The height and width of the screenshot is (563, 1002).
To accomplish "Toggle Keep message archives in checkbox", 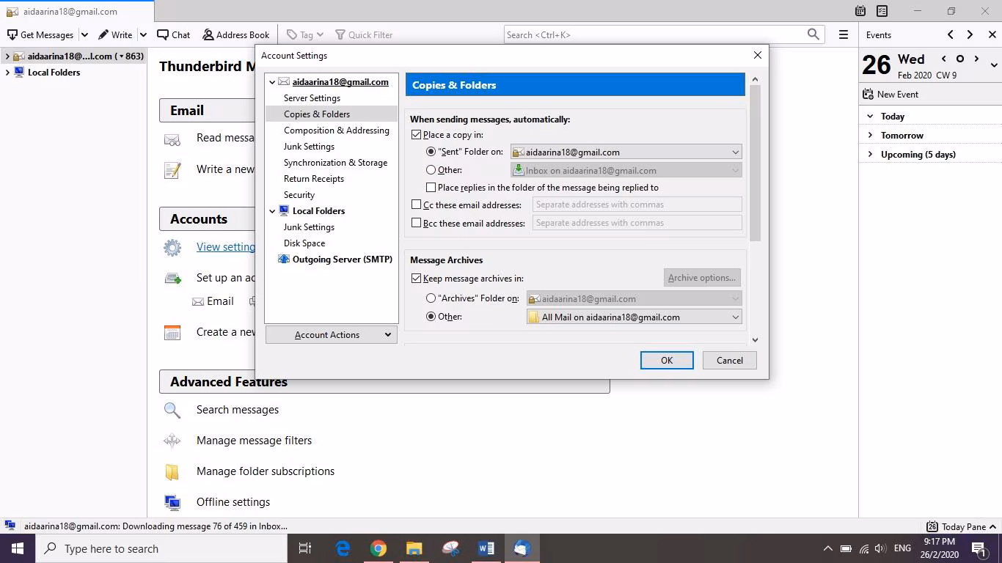I will click(417, 279).
